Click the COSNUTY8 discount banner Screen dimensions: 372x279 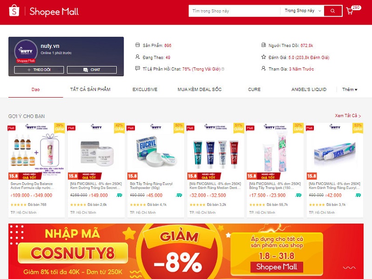[186, 251]
